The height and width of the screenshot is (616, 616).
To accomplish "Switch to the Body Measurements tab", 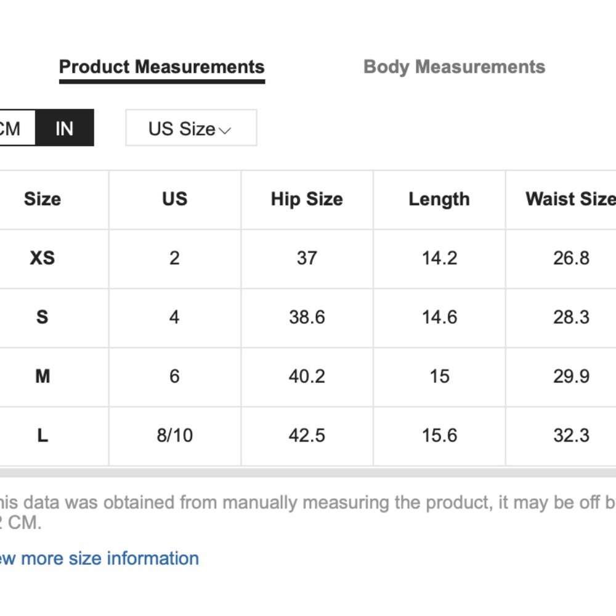I will click(x=454, y=67).
